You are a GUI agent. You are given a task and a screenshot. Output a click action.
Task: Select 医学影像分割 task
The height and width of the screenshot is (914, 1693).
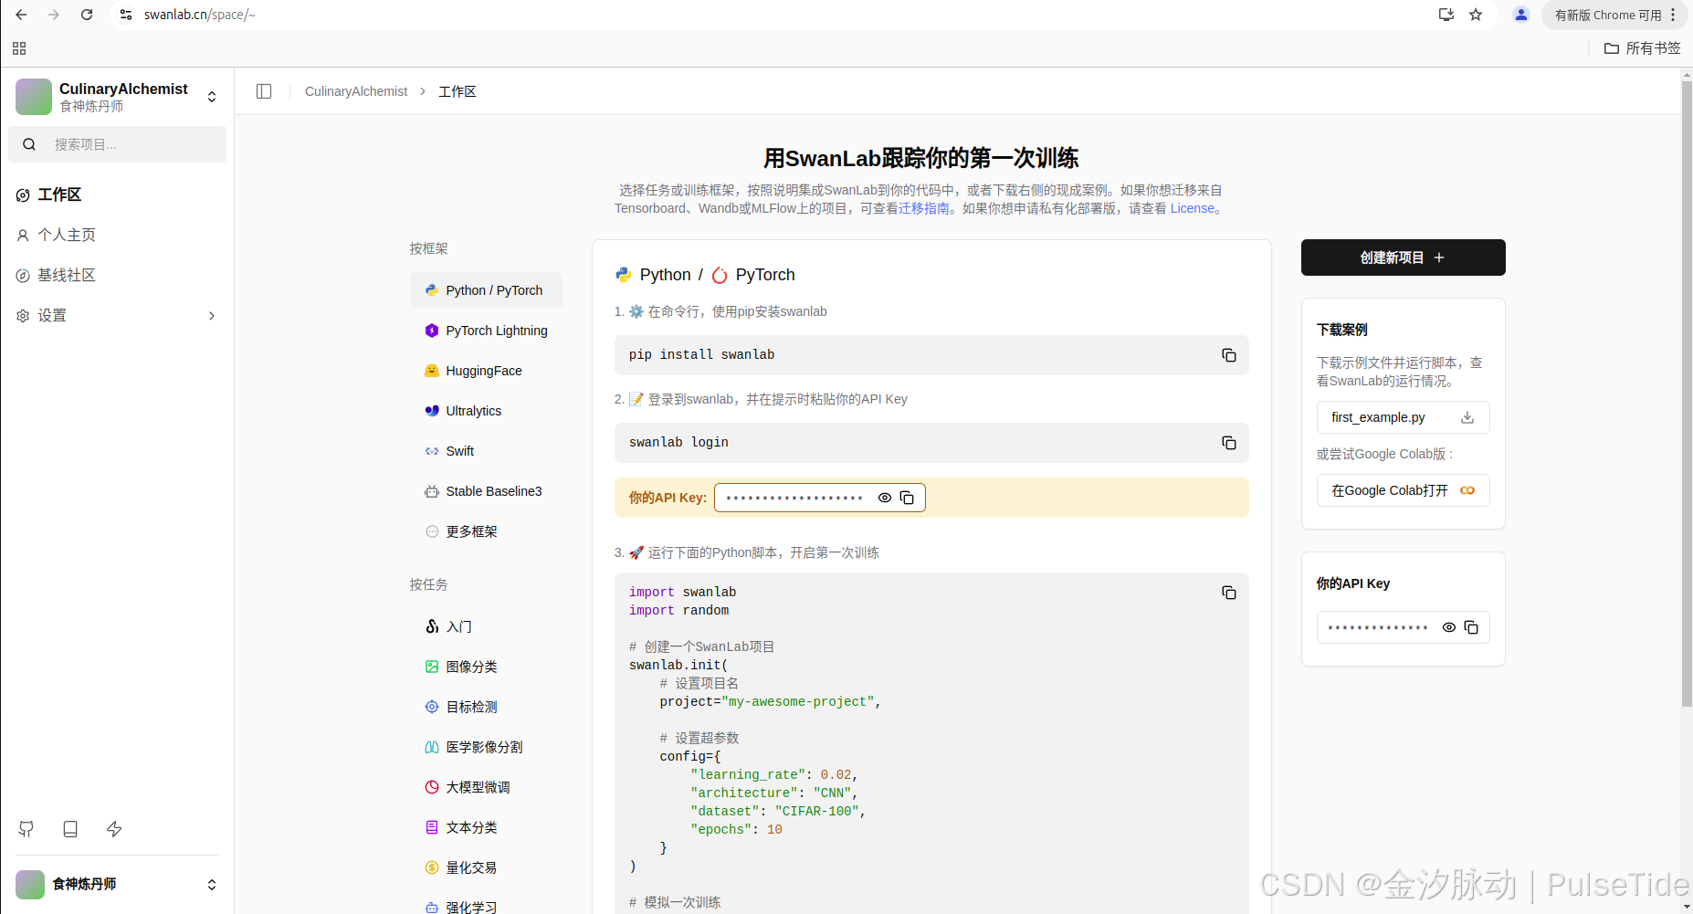[486, 747]
